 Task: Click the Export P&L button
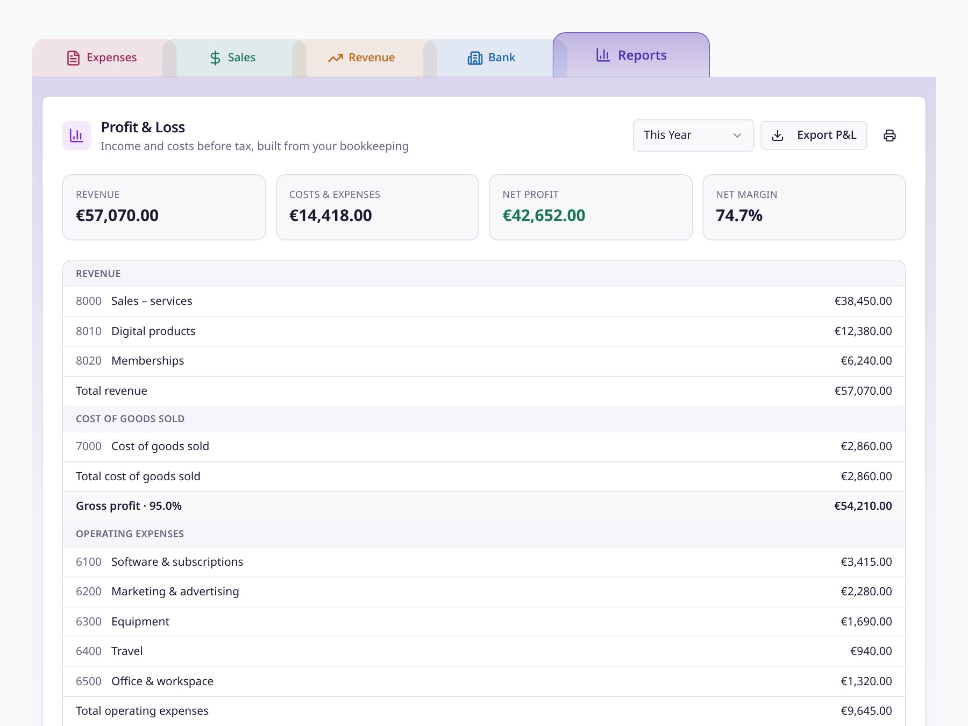pyautogui.click(x=814, y=136)
